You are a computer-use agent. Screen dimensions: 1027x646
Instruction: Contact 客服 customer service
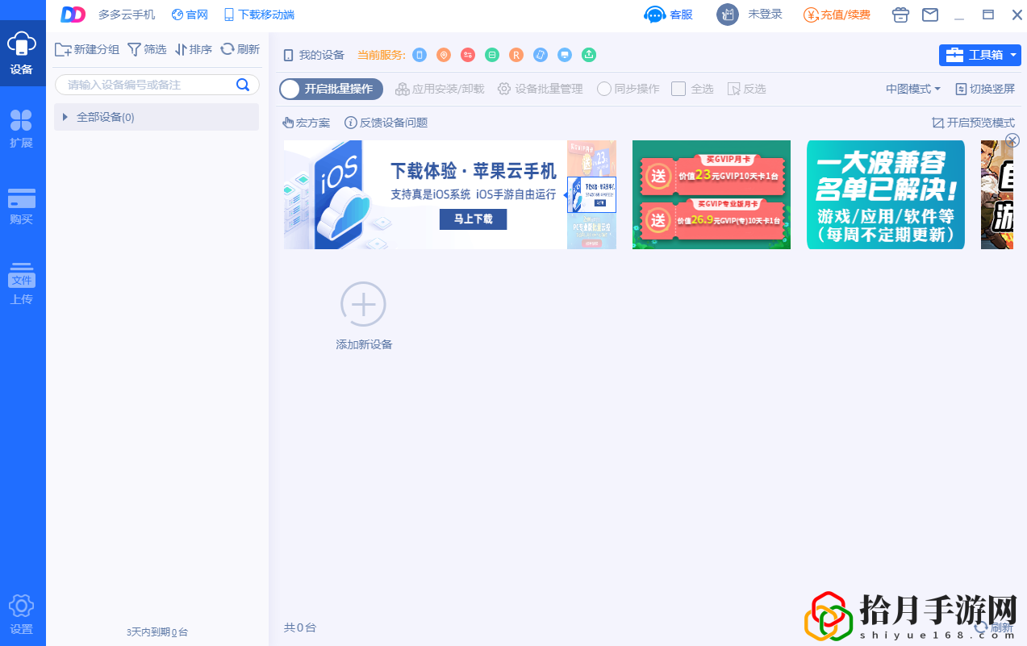[669, 15]
